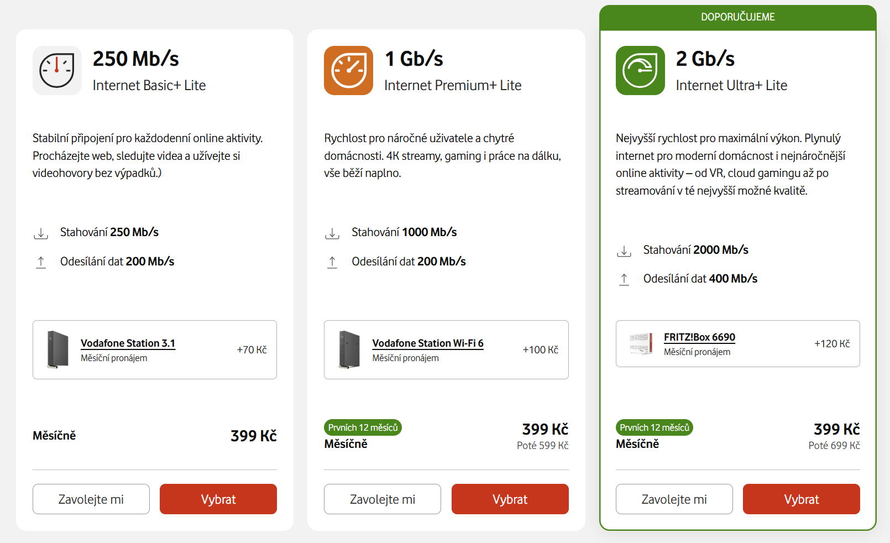Click the 250 Mb/s speedometer icon
This screenshot has height=543, width=890.
57,71
